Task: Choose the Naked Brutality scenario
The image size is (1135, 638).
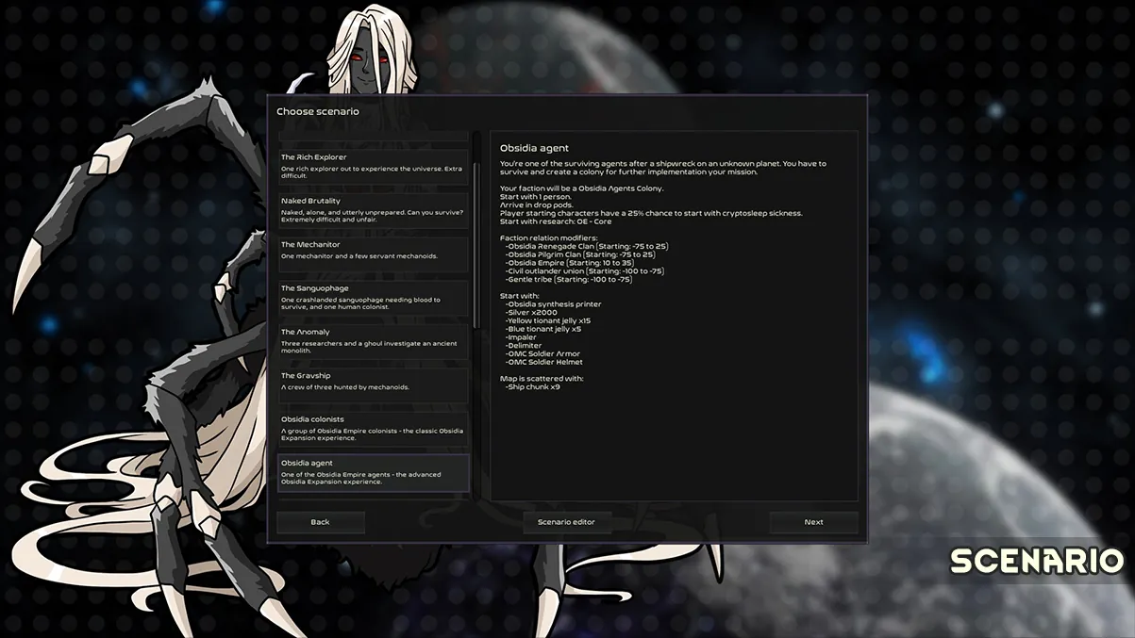Action: (373, 206)
